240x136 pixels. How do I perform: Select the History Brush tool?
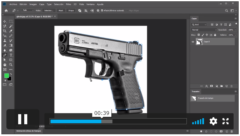point(11,41)
